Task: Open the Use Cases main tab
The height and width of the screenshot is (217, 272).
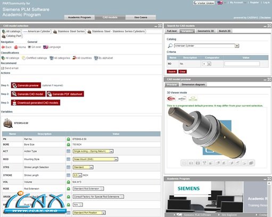Action: click(x=141, y=18)
